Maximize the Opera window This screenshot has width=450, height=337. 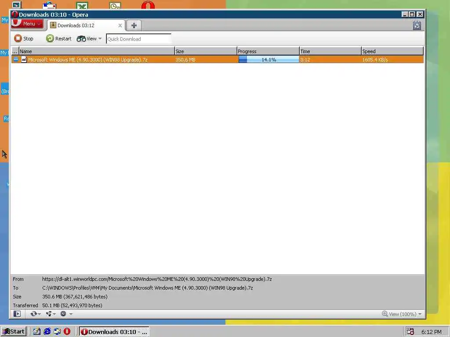tap(412, 14)
